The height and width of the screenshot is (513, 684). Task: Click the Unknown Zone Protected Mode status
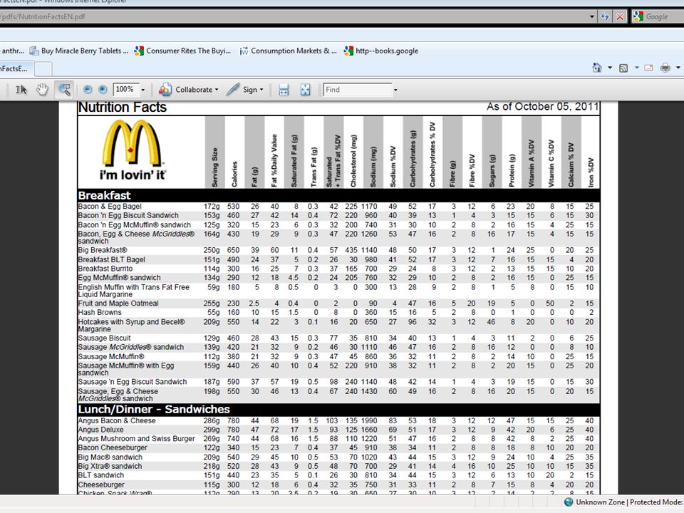(628, 502)
